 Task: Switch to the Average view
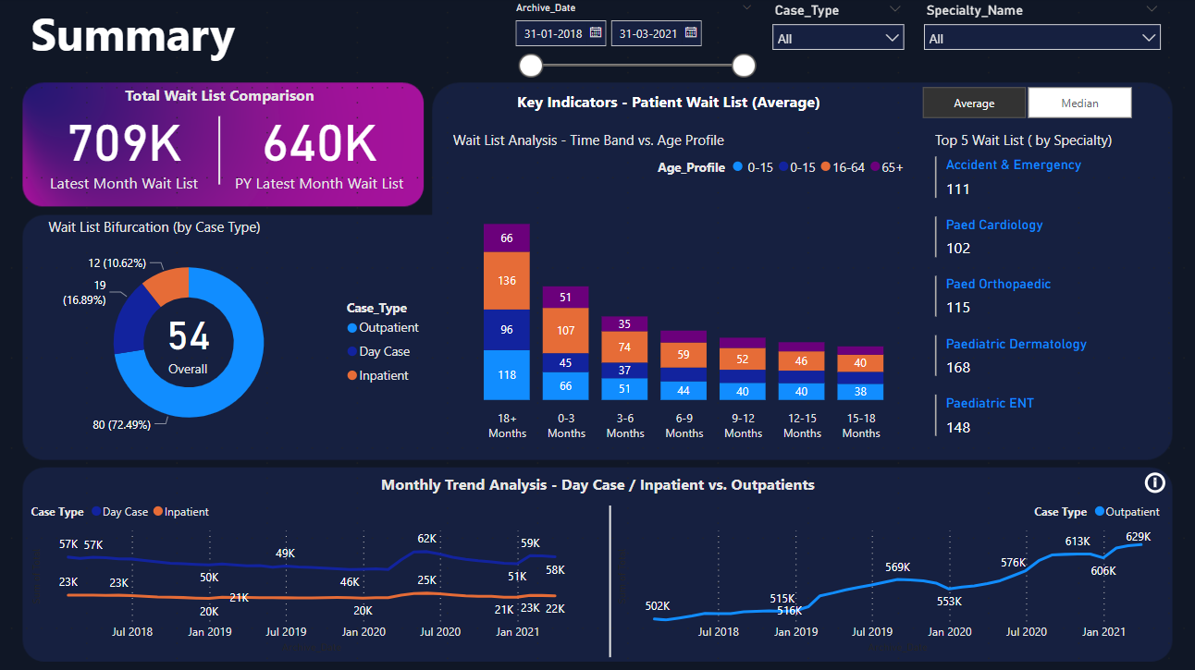974,103
